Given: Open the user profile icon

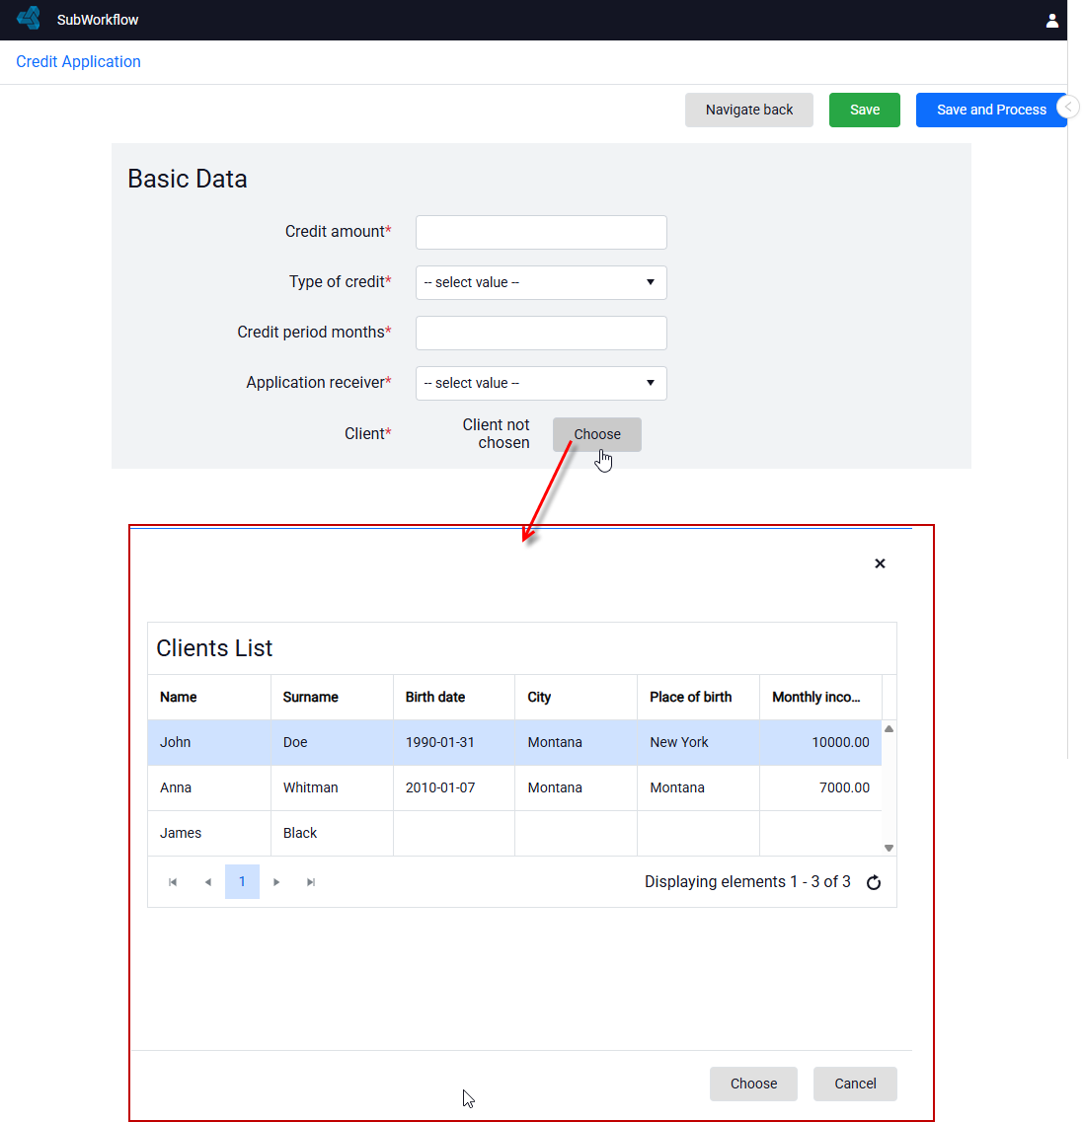Looking at the screenshot, I should (x=1051, y=21).
